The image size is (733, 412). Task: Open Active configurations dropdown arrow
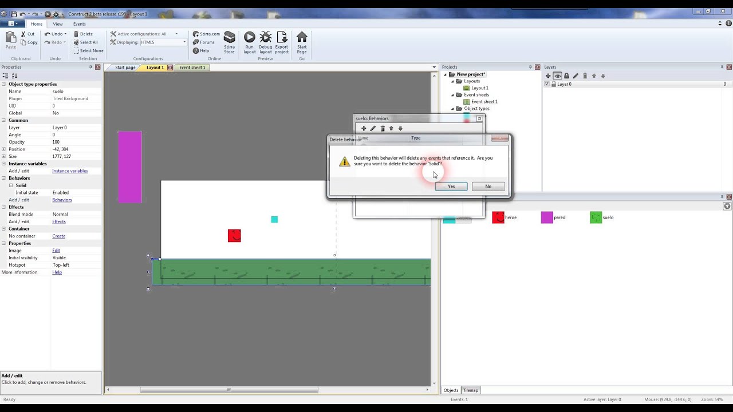[176, 34]
